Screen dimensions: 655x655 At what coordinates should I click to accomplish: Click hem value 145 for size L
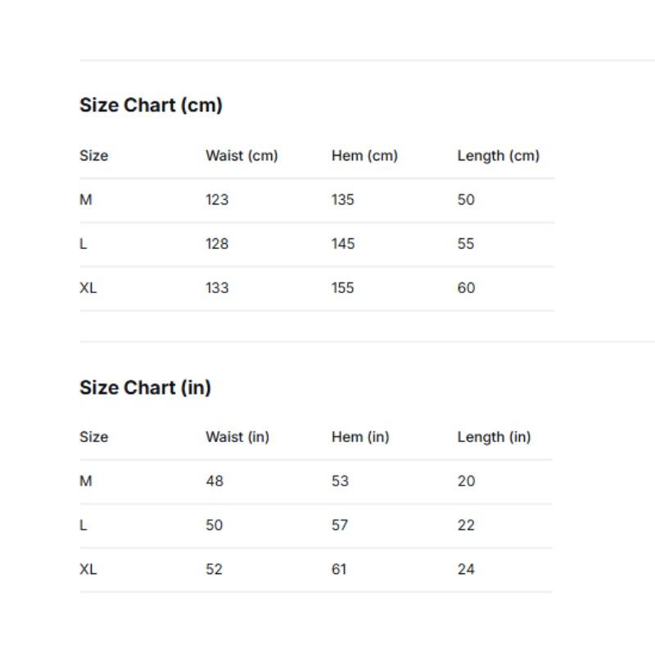343,243
